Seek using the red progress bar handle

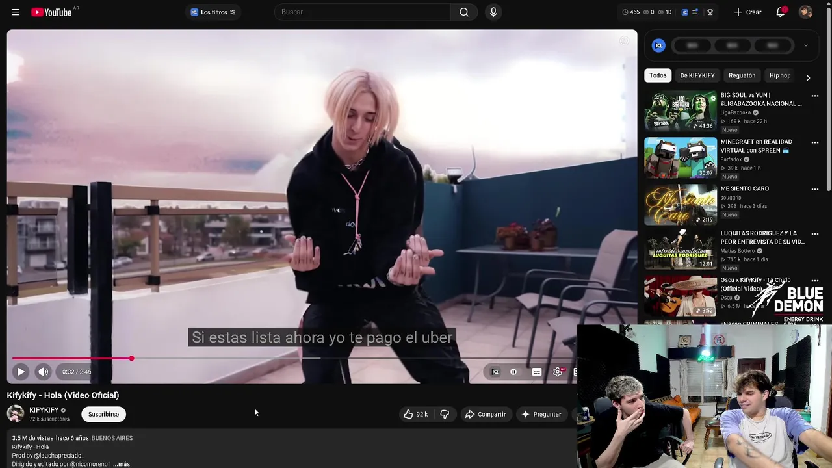pyautogui.click(x=131, y=358)
